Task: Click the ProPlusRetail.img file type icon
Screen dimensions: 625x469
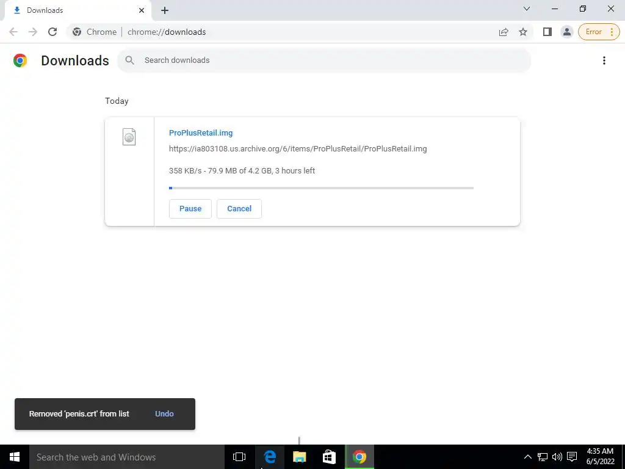Action: 129,137
